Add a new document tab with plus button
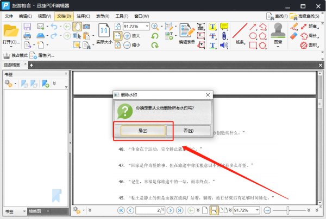326x219 pixels. click(x=32, y=66)
